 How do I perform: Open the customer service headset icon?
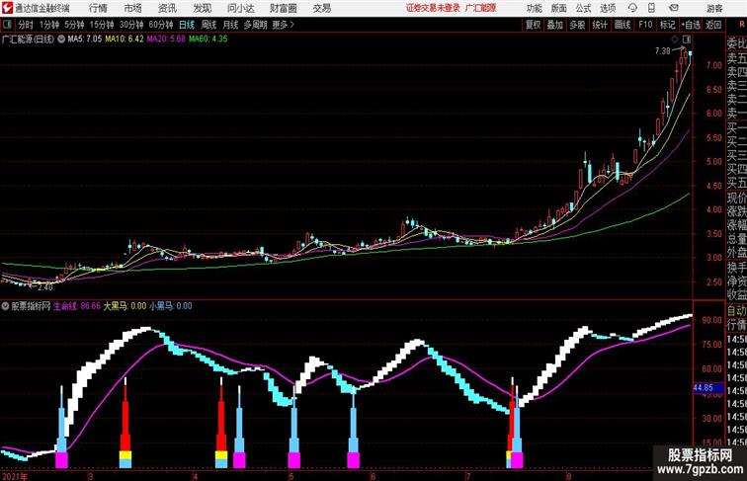pos(632,8)
